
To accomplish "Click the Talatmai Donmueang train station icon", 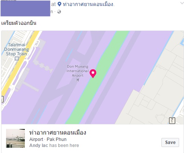I will pyautogui.click(x=17, y=58).
